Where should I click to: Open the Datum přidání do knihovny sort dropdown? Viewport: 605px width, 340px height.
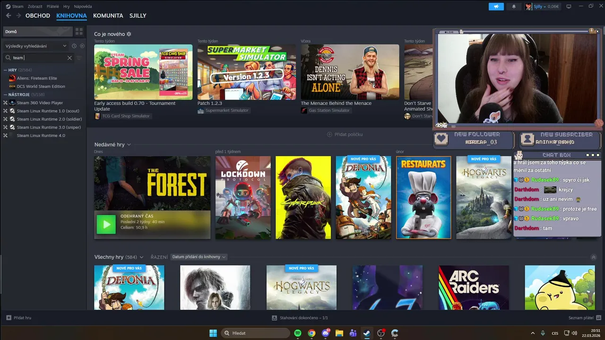(x=199, y=257)
